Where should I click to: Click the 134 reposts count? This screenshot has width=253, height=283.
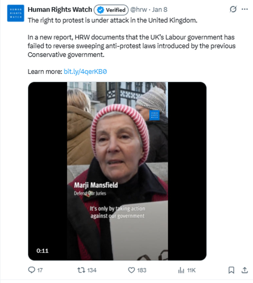92,270
